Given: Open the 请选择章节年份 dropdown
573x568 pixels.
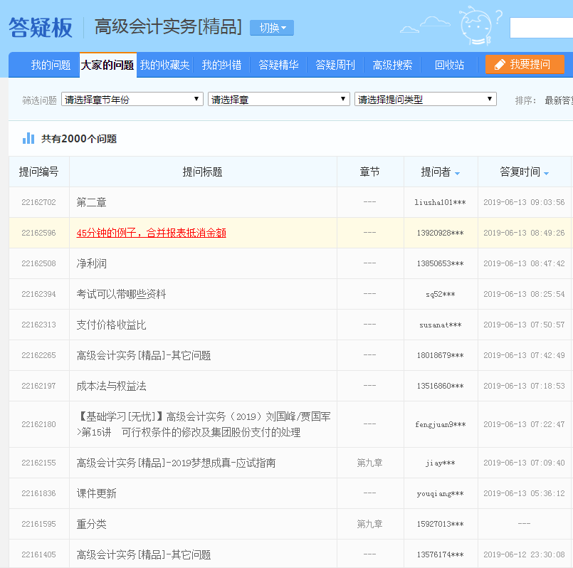Looking at the screenshot, I should (132, 100).
